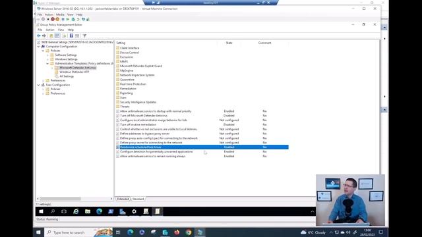422x237 pixels.
Task: Click the Forward arrow in the editor toolbar
Action: tap(44, 36)
